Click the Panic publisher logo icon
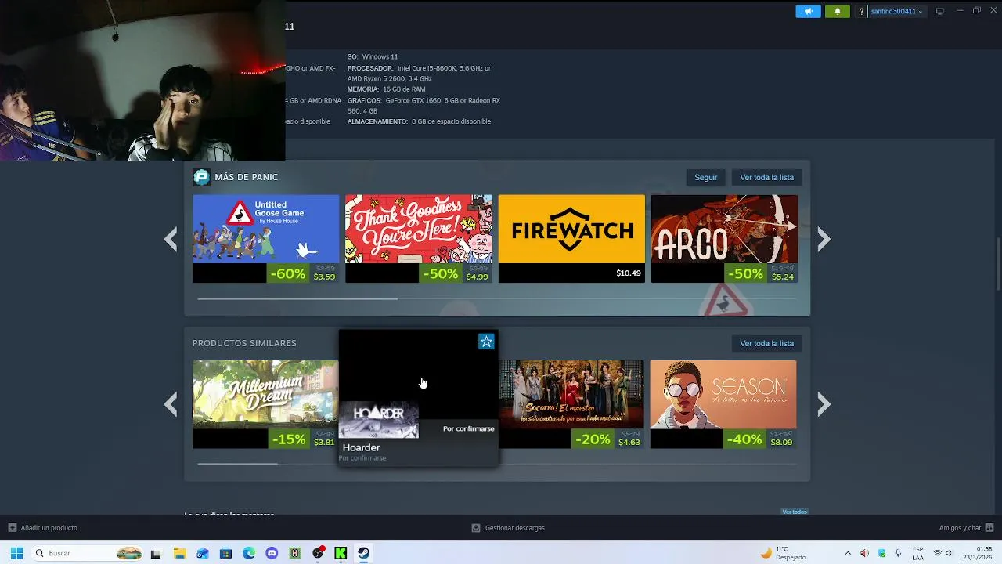The image size is (1002, 564). click(201, 177)
